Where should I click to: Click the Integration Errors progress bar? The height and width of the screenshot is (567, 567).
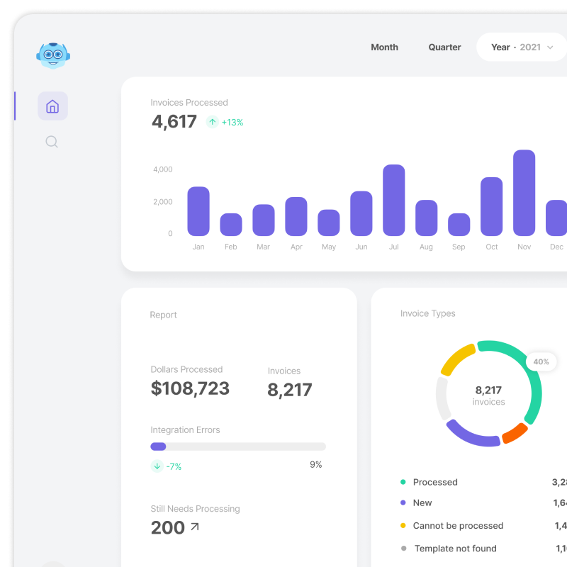[238, 447]
